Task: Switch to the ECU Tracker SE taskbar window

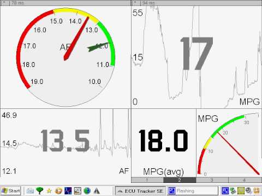Action: (141, 191)
